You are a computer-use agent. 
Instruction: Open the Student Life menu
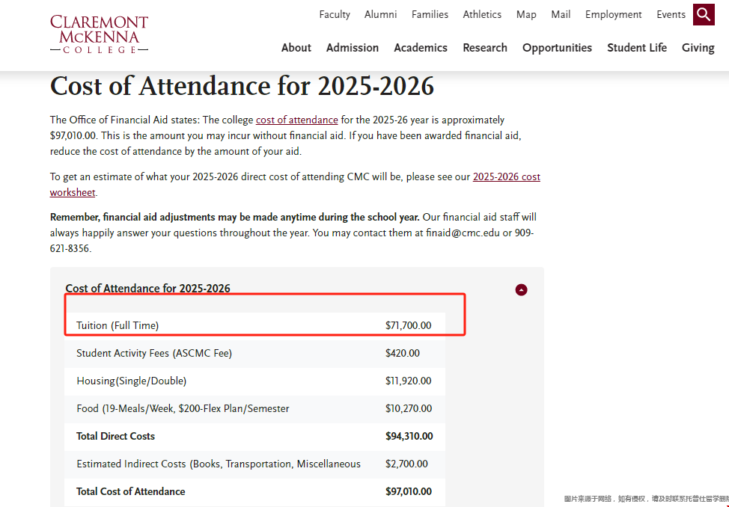(x=637, y=48)
